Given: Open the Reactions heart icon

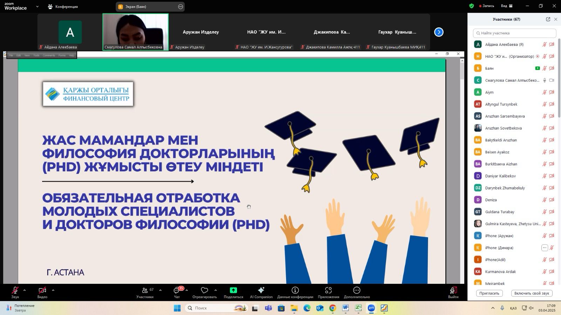Looking at the screenshot, I should pyautogui.click(x=204, y=290).
